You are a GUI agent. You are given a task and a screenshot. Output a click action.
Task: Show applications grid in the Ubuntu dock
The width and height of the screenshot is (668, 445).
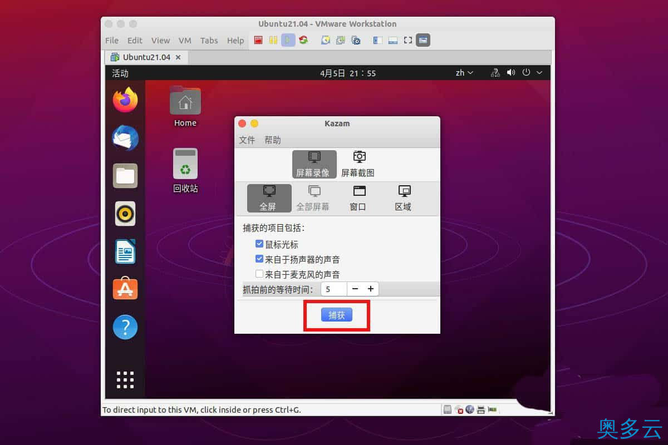[x=125, y=379]
